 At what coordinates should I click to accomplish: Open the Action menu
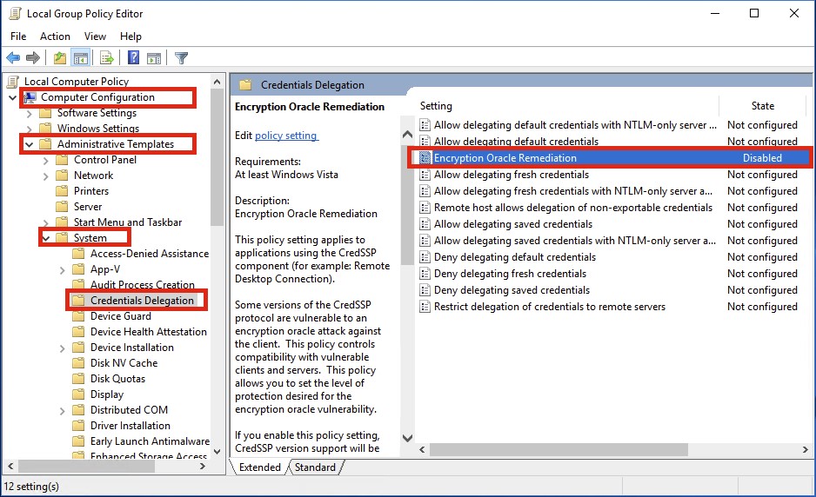[x=55, y=36]
